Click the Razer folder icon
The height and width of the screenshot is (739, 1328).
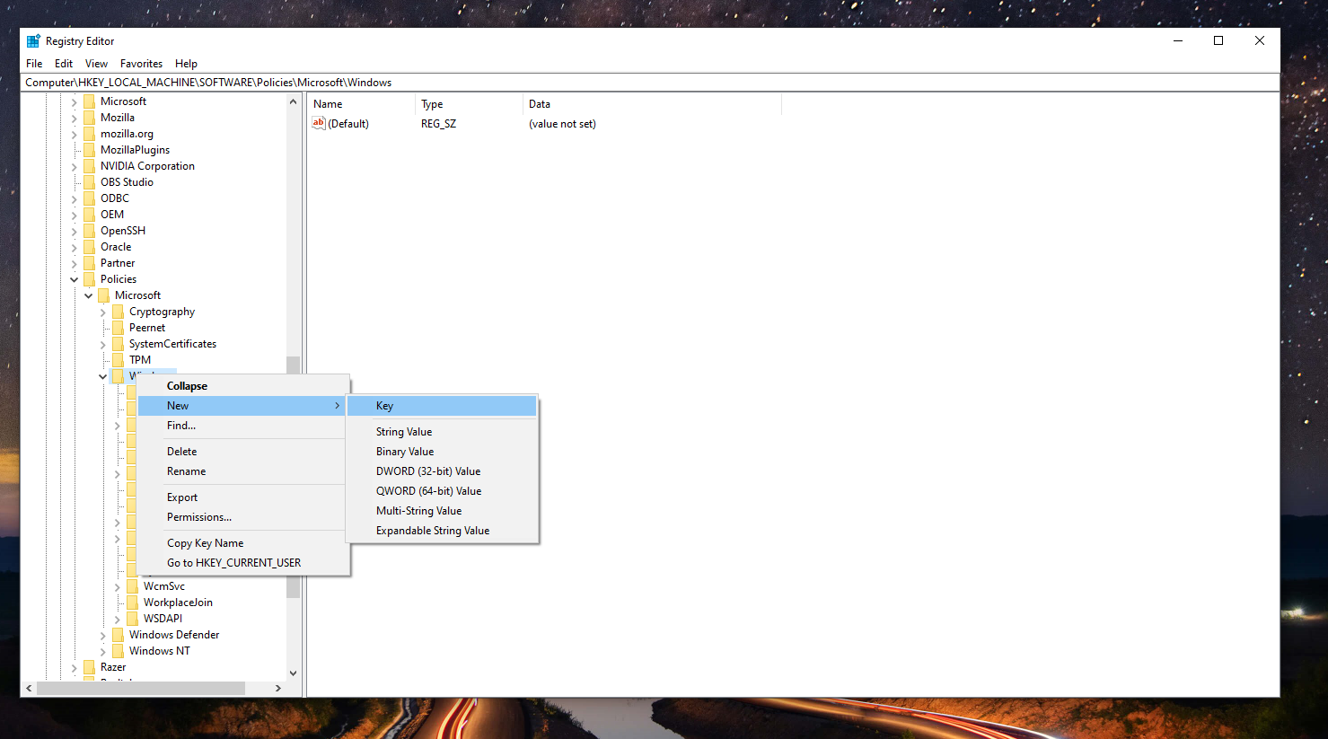[89, 667]
